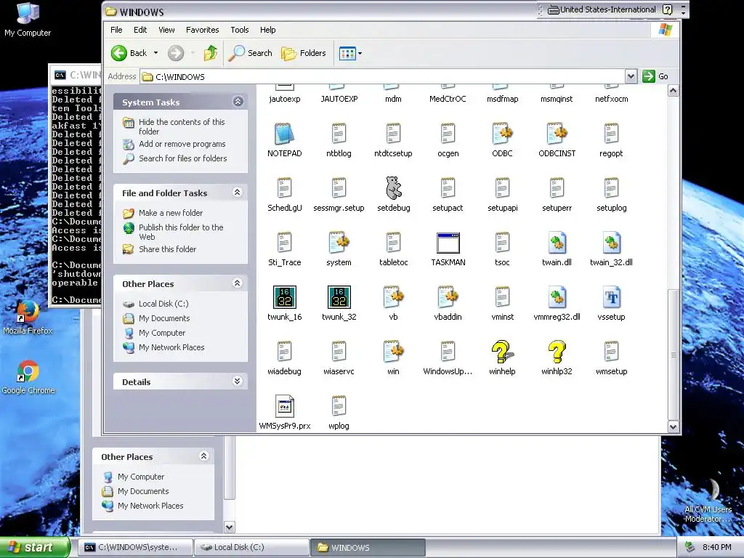Select the winhlp32 help icon

557,352
